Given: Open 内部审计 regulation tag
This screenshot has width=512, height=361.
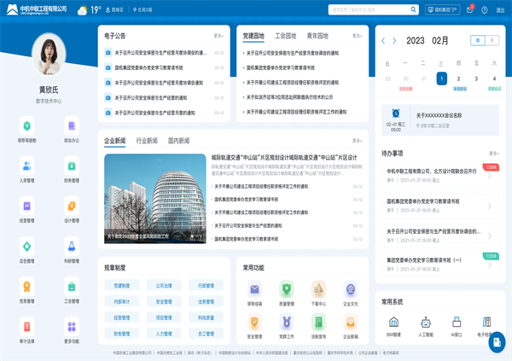Looking at the screenshot, I should click(122, 302).
